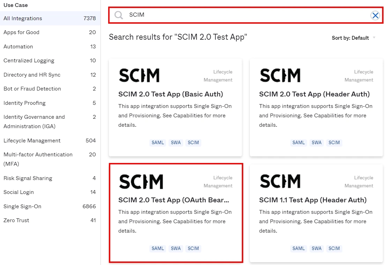387x265 pixels.
Task: Click Lifecycle Management label on Basic Auth card
Action: pyautogui.click(x=218, y=76)
